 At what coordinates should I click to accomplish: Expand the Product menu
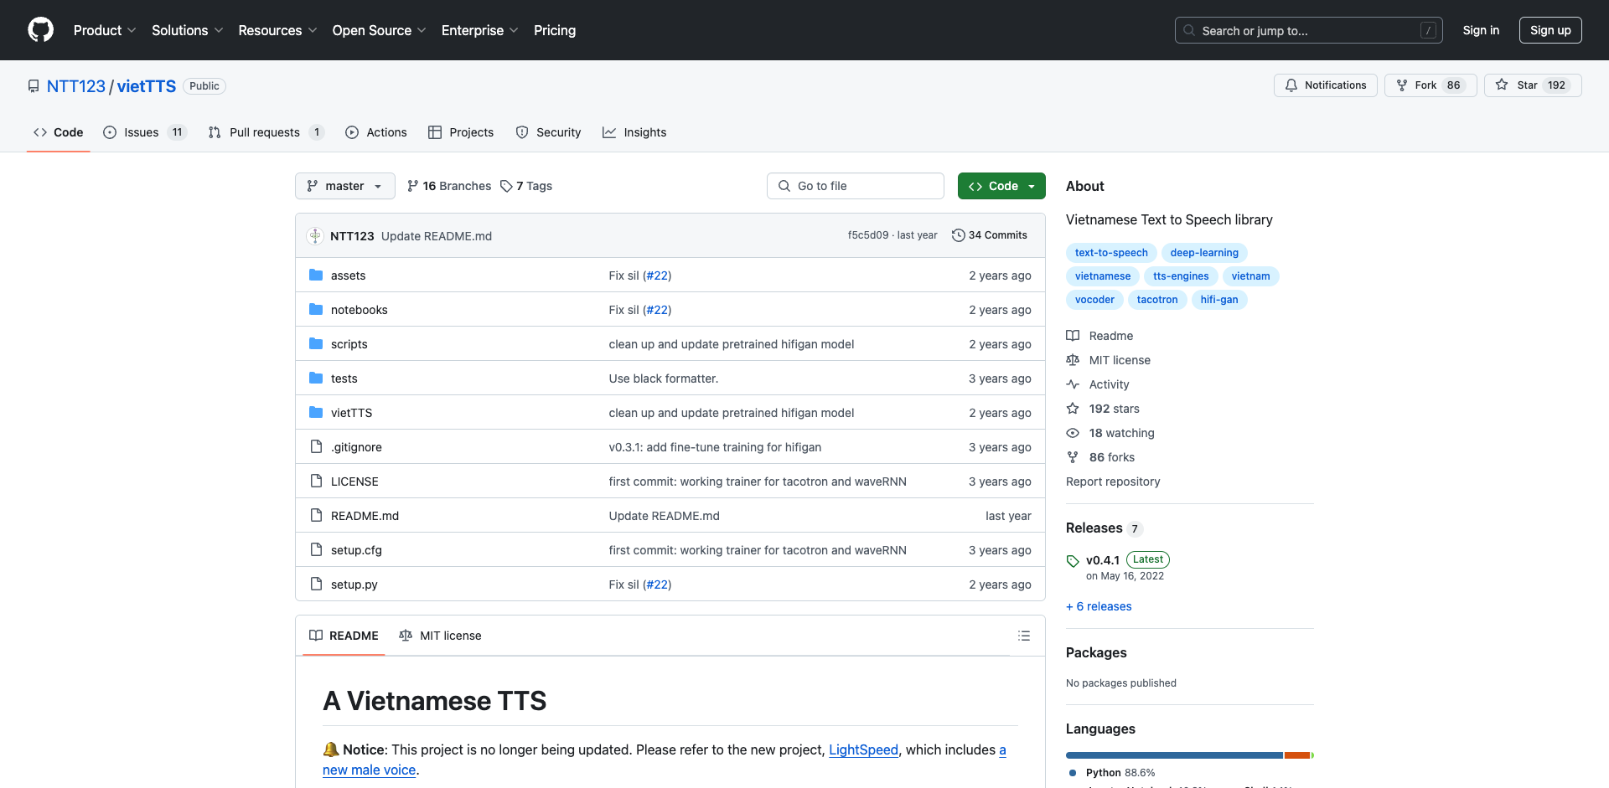pyautogui.click(x=105, y=30)
